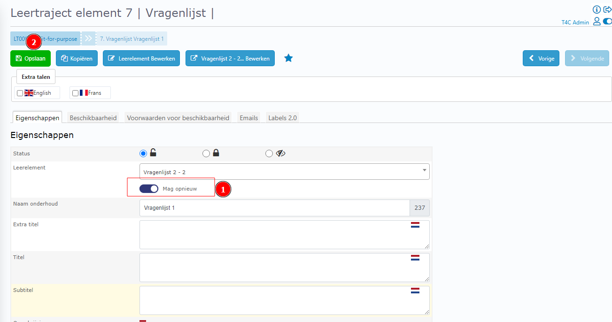This screenshot has height=322, width=612.
Task: Open the user profile icon
Action: 597,21
